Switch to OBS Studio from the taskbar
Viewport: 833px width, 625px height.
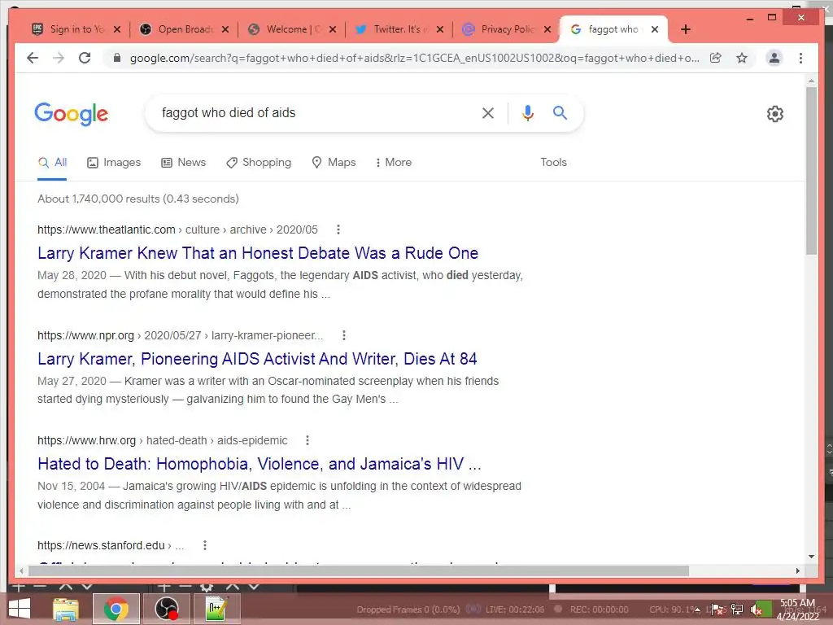pos(166,609)
